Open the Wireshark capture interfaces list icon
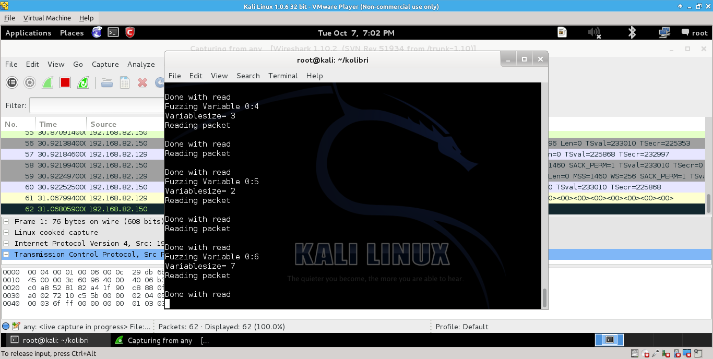The width and height of the screenshot is (713, 359). pyautogui.click(x=12, y=82)
